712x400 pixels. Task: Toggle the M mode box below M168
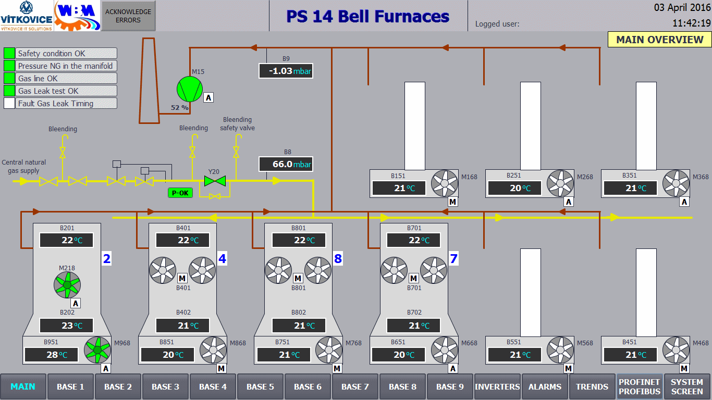(x=452, y=202)
